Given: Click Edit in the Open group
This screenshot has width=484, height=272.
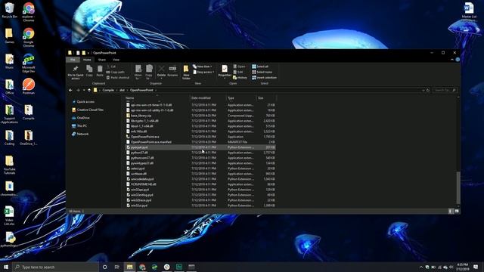Looking at the screenshot, I should 238,73.
